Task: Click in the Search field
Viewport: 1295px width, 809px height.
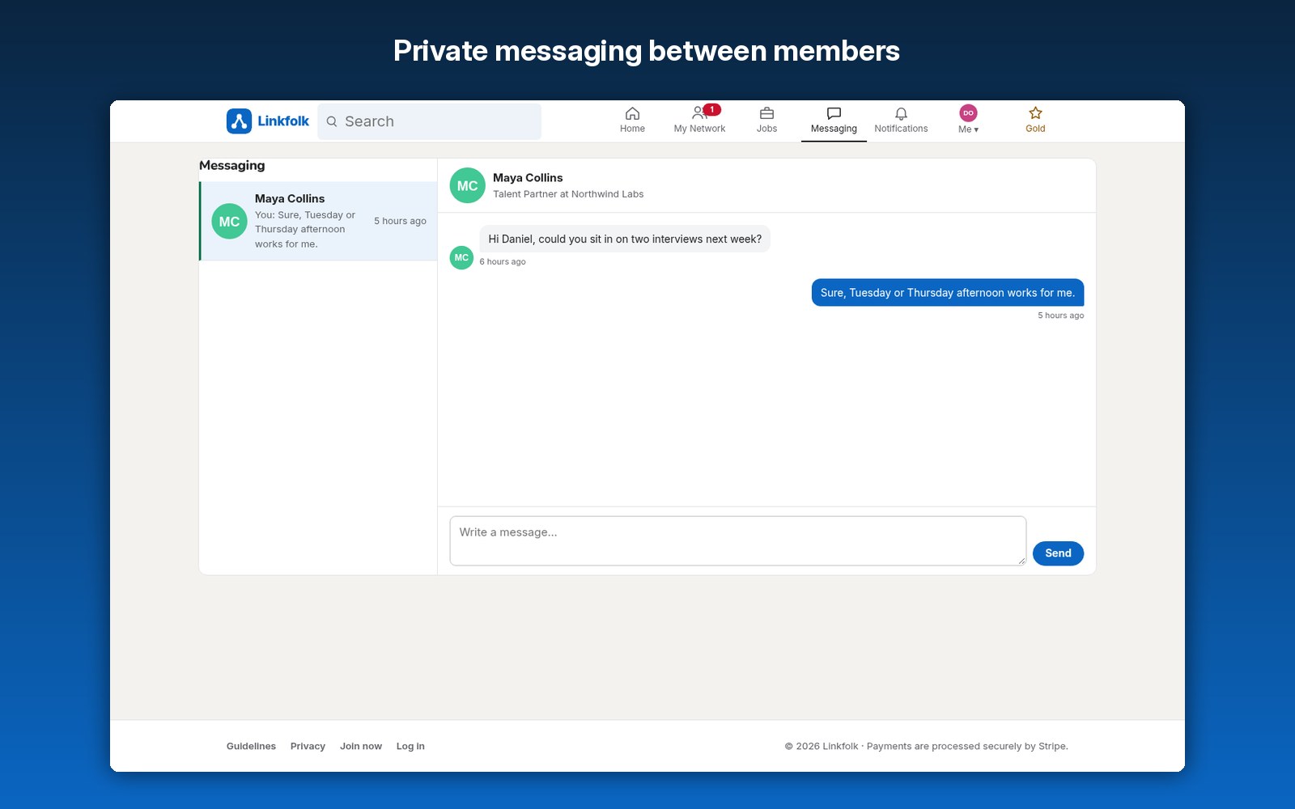Action: [429, 121]
